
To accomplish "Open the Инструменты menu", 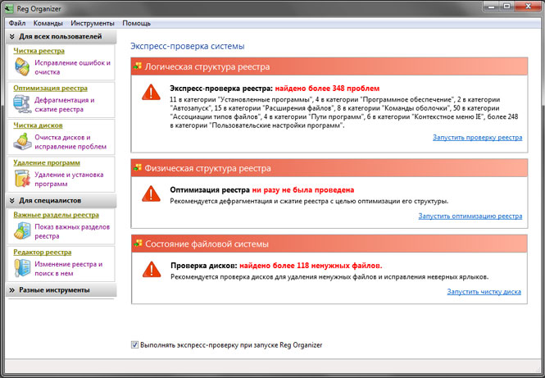I will 93,23.
